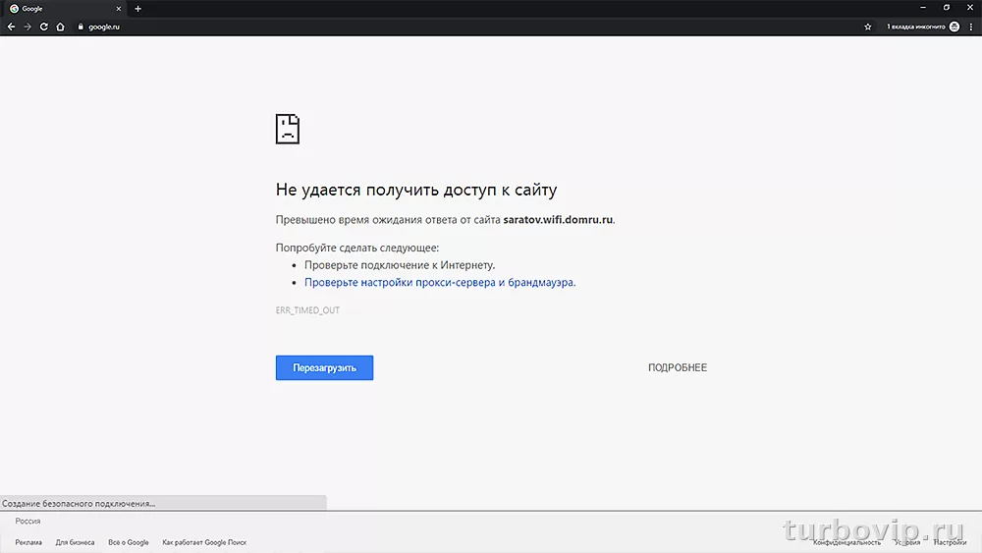
Task: Open a new tab with the plus button
Action: pyautogui.click(x=137, y=9)
